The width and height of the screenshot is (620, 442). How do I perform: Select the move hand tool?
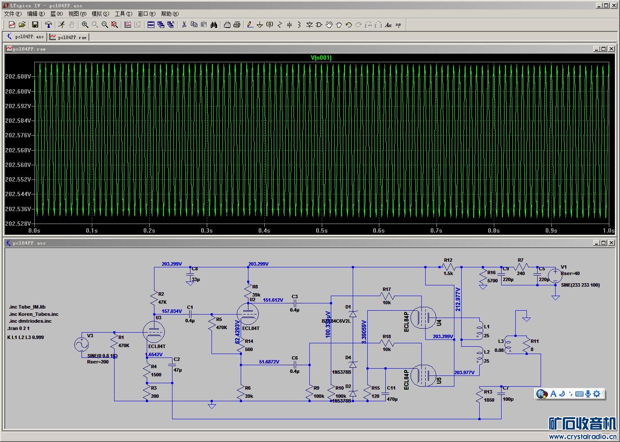click(329, 25)
